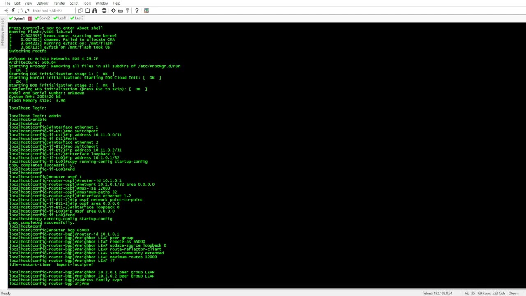
Task: Expand the Session Manager side panel
Action: (2, 32)
